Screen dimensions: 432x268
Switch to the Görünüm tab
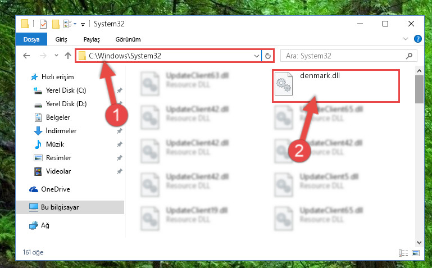click(128, 39)
